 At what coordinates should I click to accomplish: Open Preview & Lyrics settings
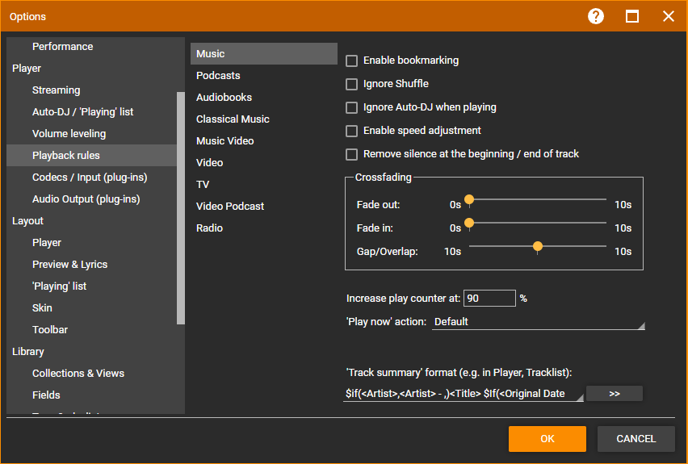92,265
